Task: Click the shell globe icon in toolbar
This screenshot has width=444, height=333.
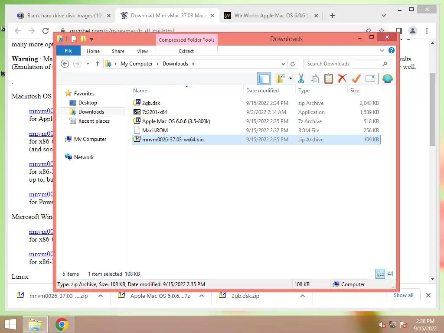Action: [x=387, y=78]
